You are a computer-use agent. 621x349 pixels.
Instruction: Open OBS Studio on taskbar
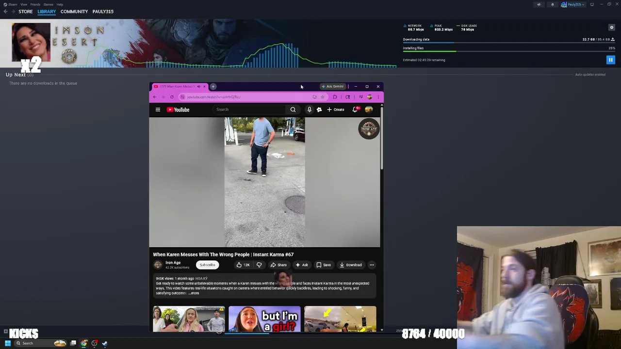click(x=95, y=343)
